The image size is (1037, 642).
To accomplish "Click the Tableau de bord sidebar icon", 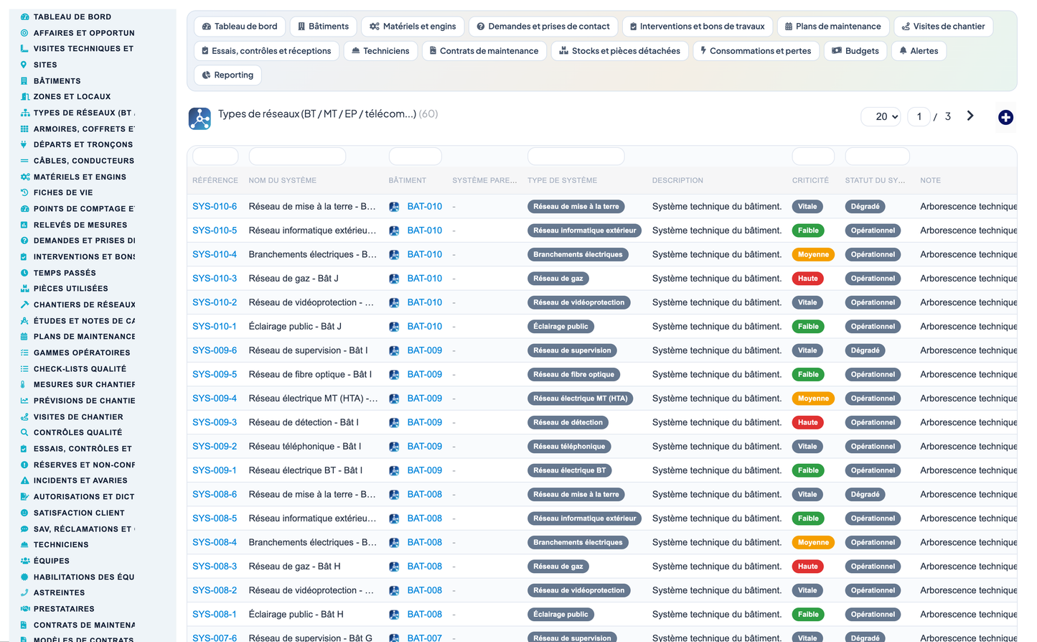I will 24,17.
